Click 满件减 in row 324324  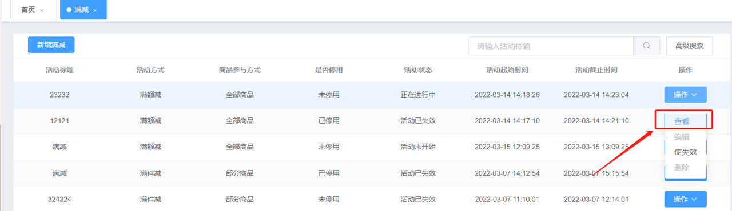click(150, 199)
